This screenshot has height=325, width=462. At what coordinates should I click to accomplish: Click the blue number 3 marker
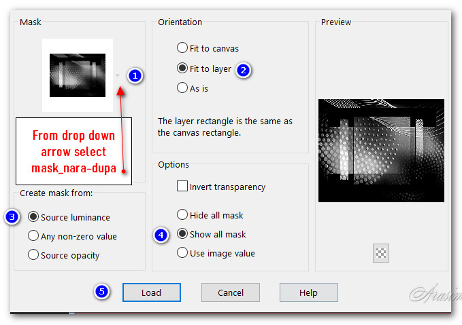click(10, 217)
